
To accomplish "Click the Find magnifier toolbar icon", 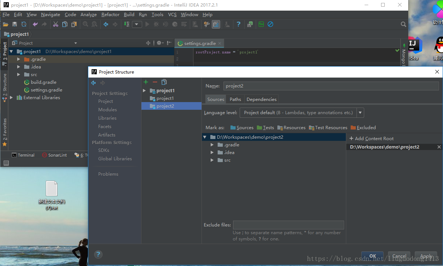I will click(x=85, y=24).
